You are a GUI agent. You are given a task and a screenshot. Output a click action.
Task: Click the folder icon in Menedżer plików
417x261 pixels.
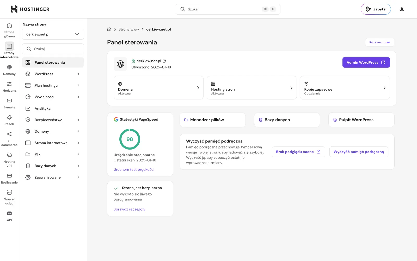click(x=186, y=120)
